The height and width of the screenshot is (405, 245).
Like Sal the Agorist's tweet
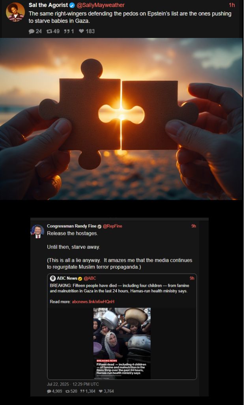pos(81,31)
